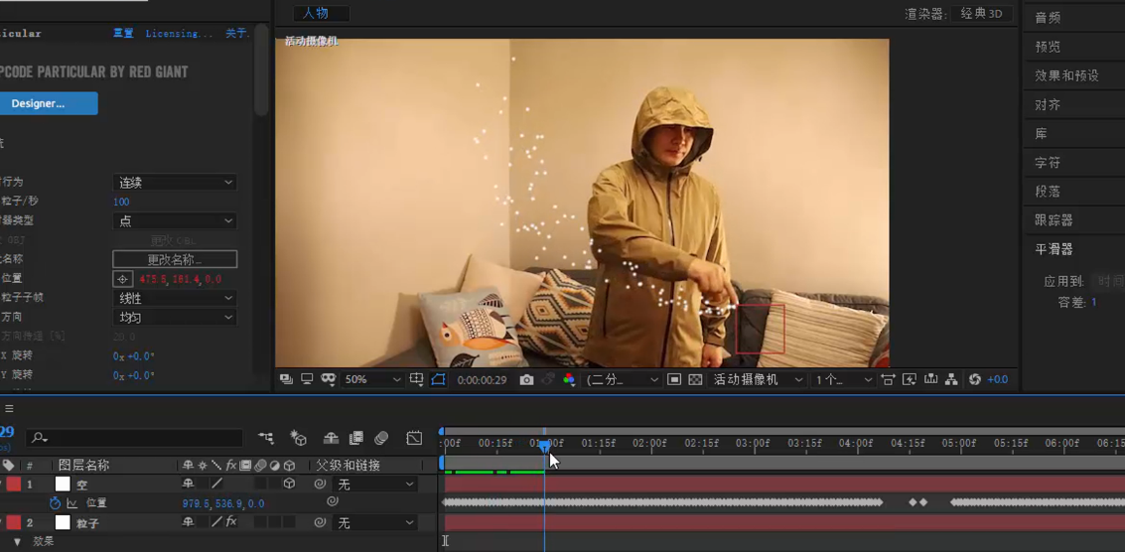Select the particles per second value 100
This screenshot has width=1125, height=552.
(x=121, y=202)
